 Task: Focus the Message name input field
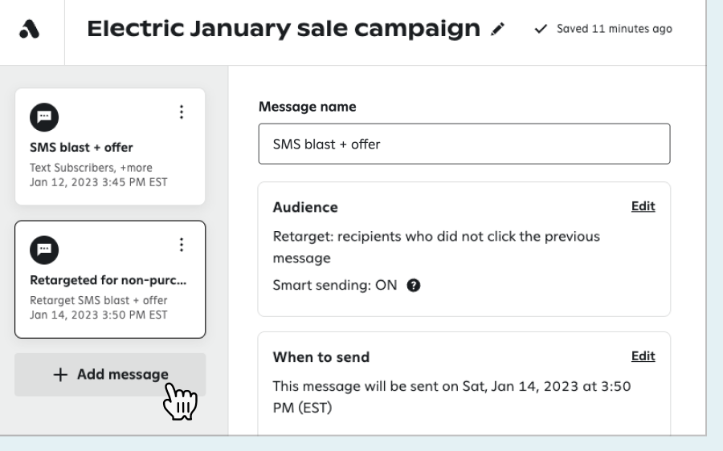coord(464,144)
